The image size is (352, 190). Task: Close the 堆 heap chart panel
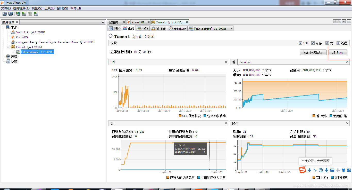click(347, 62)
